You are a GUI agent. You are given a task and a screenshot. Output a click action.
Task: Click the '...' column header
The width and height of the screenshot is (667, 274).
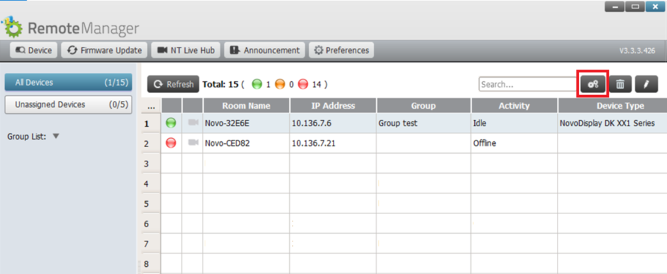150,106
